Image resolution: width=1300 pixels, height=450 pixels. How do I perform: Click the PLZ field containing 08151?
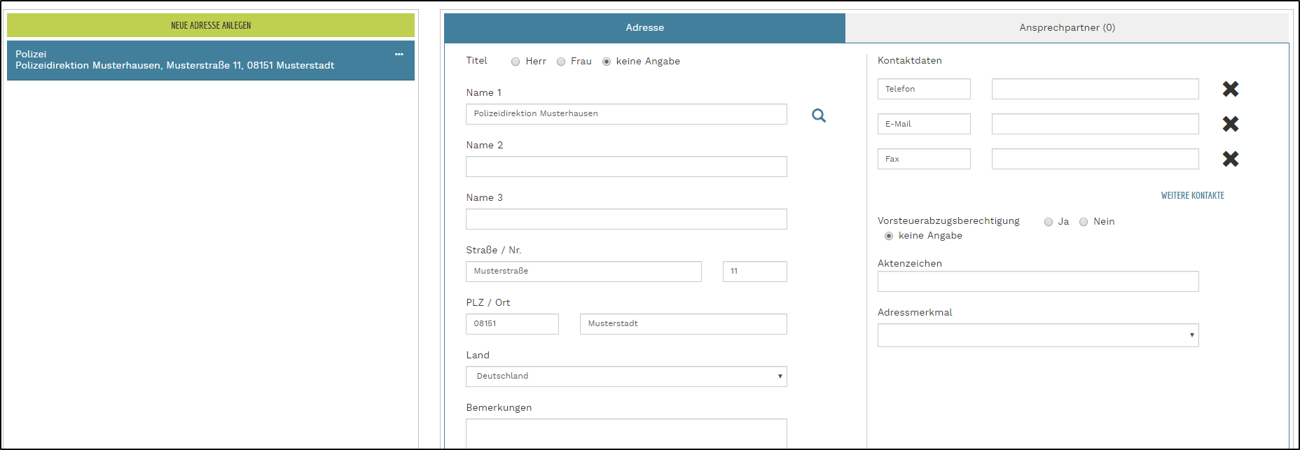pos(512,324)
